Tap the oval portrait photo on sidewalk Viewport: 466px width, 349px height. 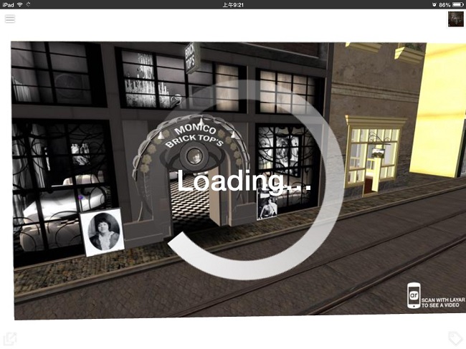tap(103, 232)
